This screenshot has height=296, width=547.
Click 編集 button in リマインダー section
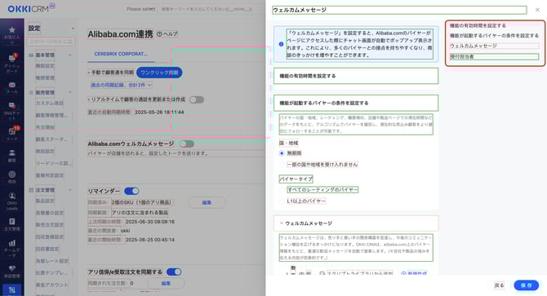207,202
